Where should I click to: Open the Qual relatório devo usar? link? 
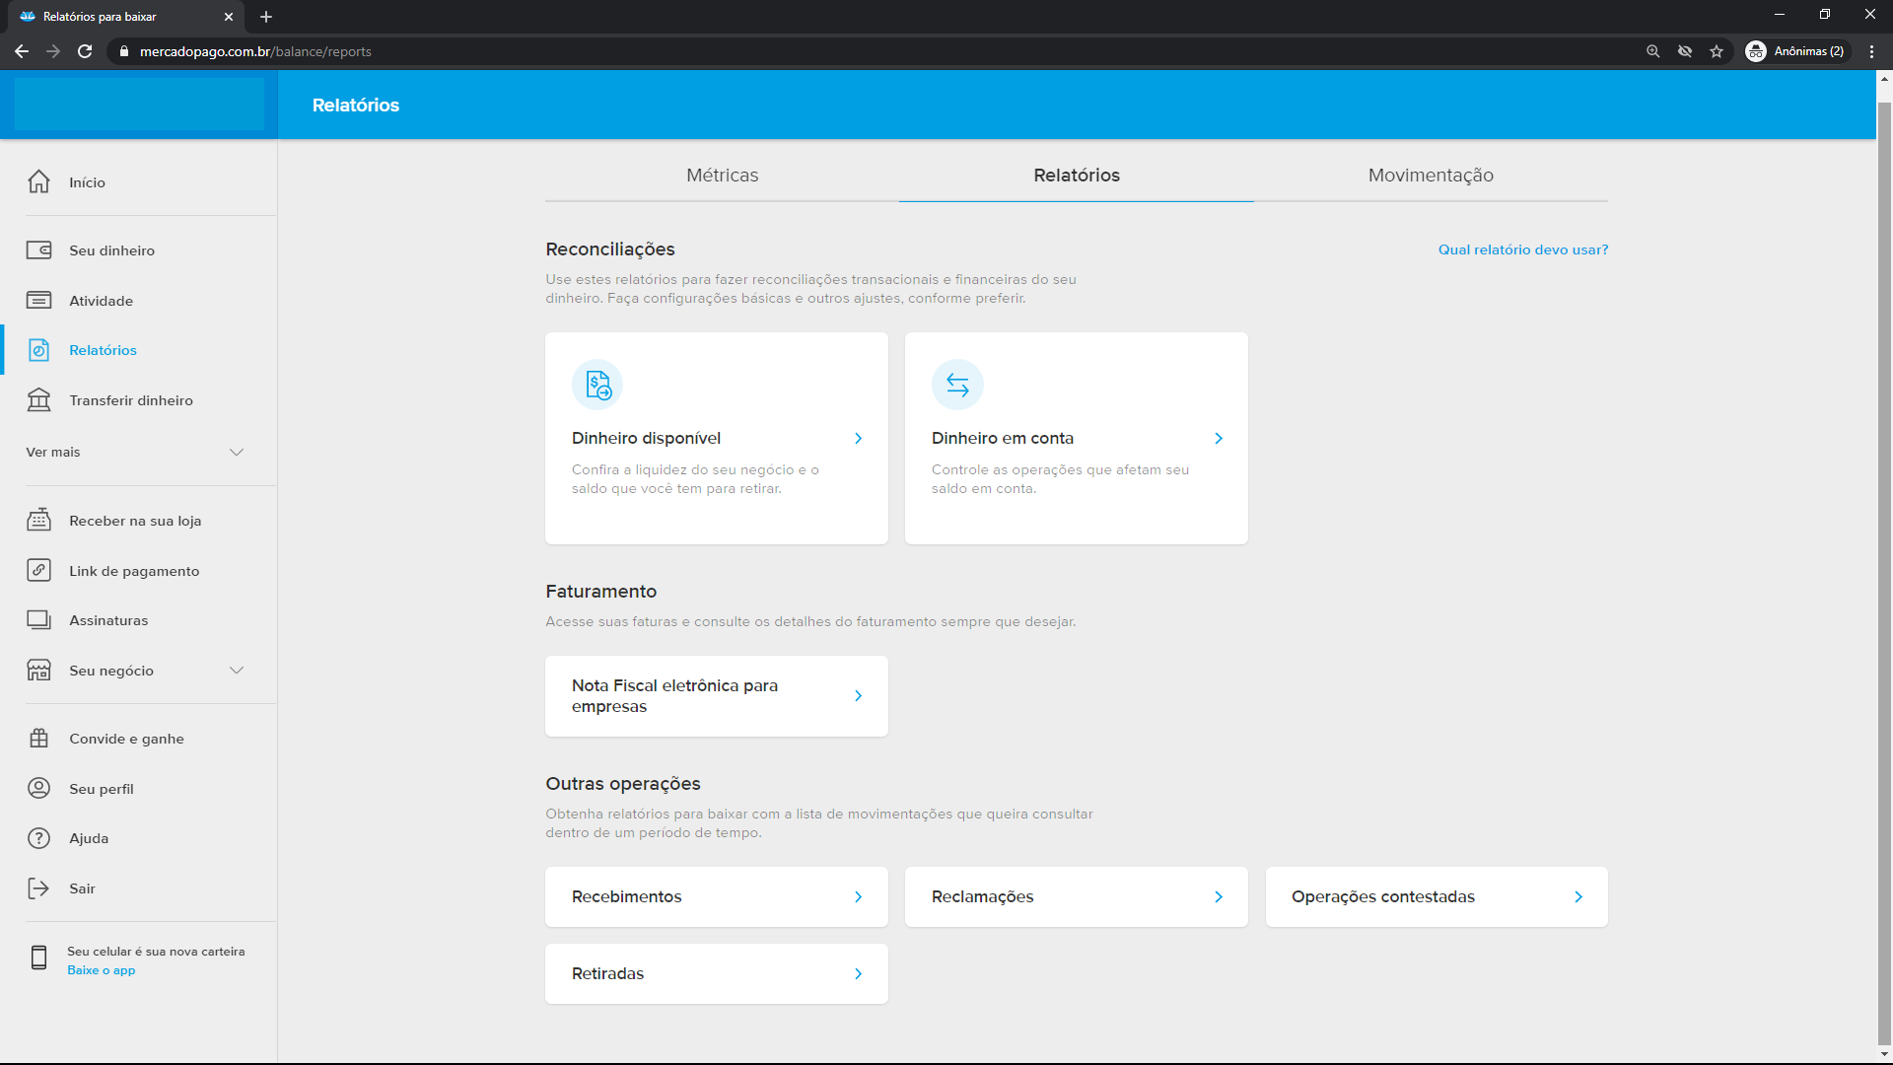click(x=1523, y=249)
